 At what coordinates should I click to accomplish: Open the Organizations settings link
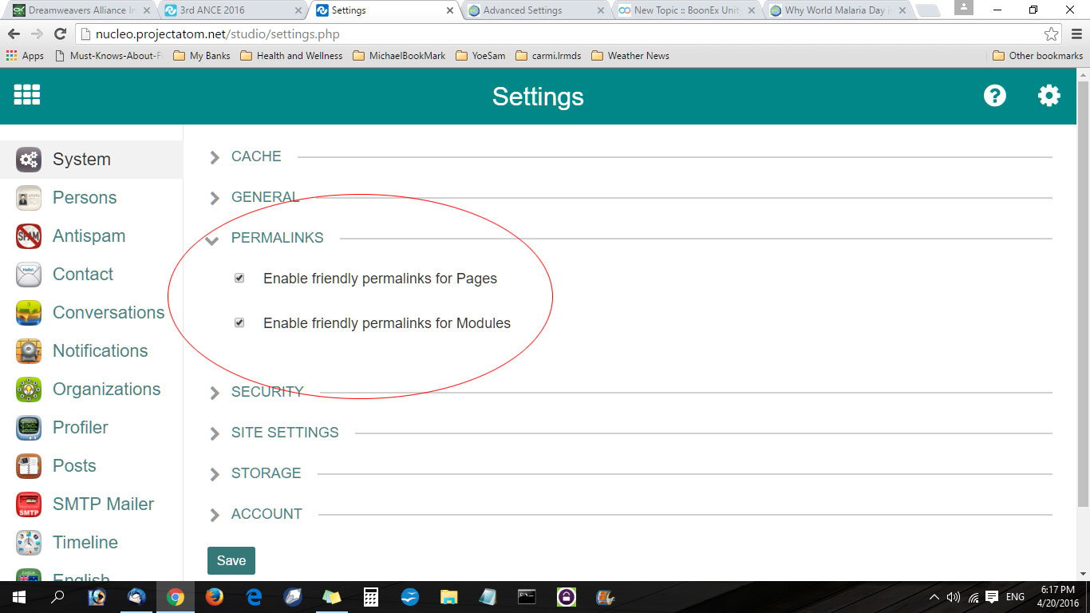pos(107,390)
